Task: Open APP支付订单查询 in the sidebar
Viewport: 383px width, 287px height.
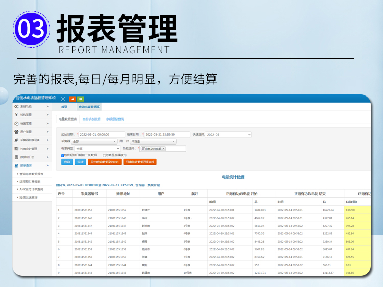Action: point(31,189)
